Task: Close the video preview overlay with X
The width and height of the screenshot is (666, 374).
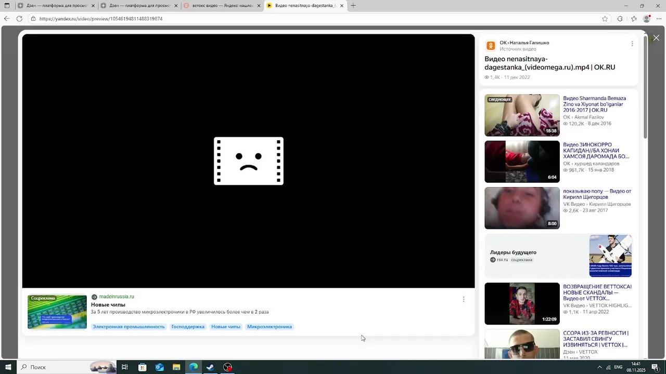Action: pos(656,38)
